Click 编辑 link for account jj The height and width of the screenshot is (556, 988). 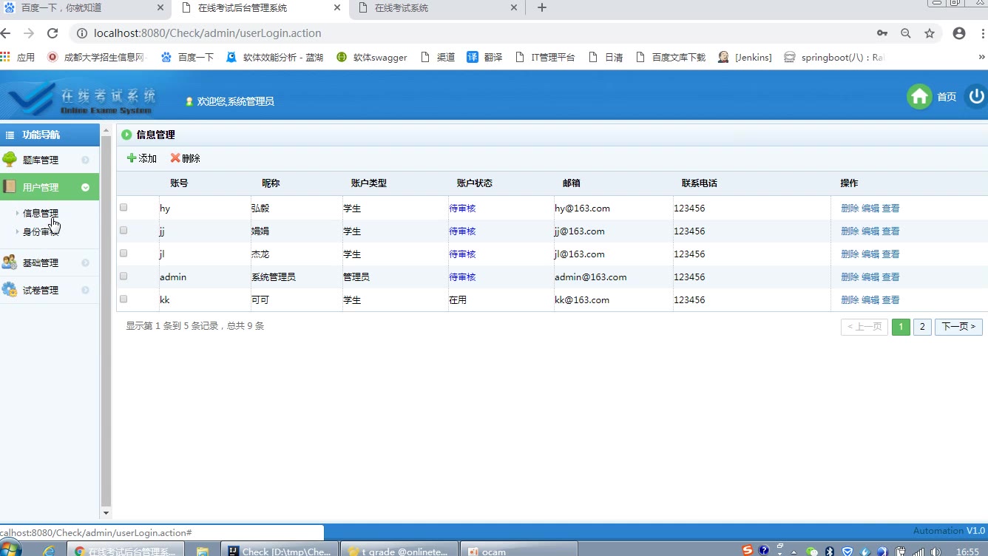click(870, 231)
